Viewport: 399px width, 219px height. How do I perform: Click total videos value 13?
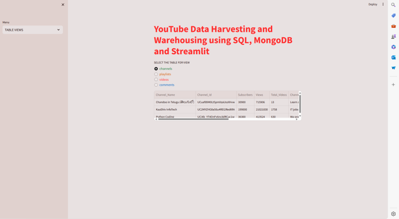(x=279, y=102)
